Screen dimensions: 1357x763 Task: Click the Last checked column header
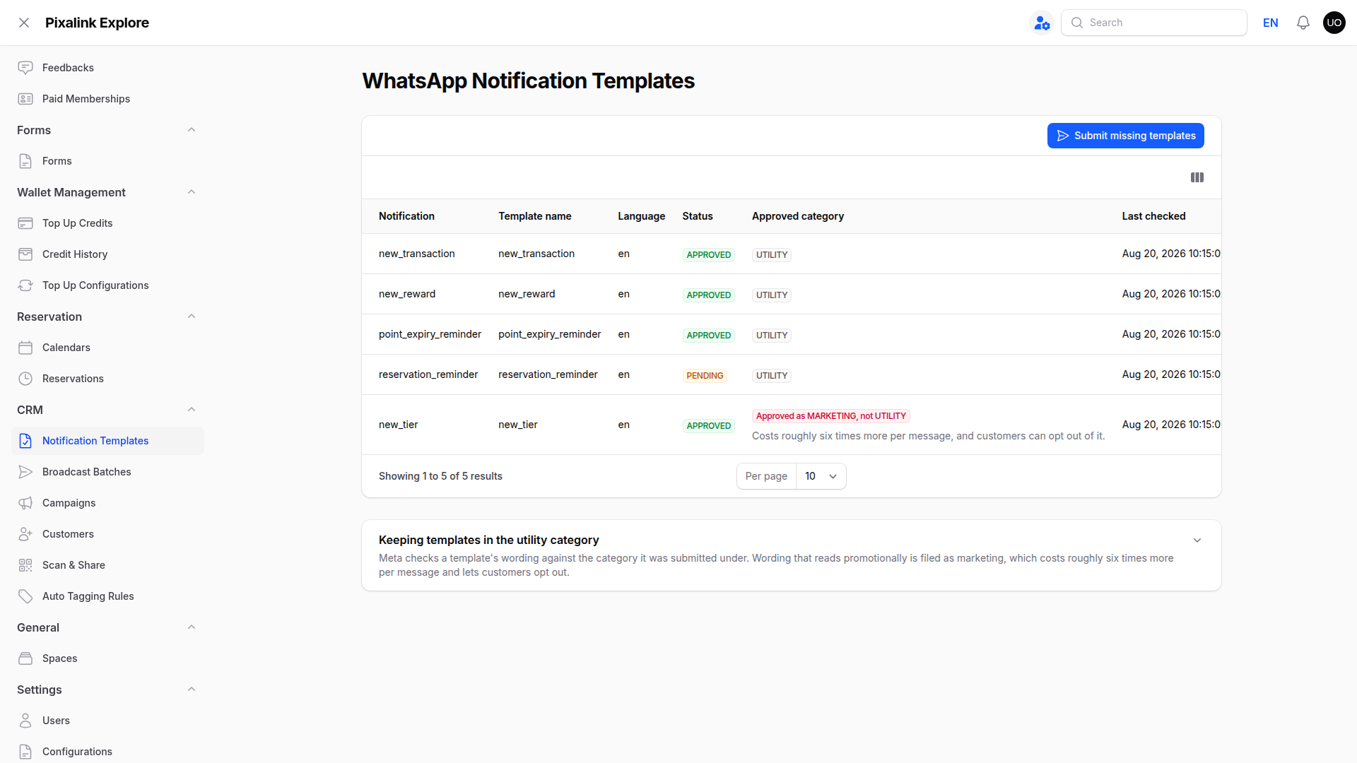1153,216
